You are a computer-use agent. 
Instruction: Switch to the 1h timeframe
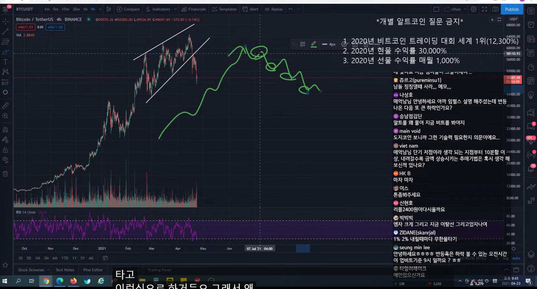click(x=85, y=9)
